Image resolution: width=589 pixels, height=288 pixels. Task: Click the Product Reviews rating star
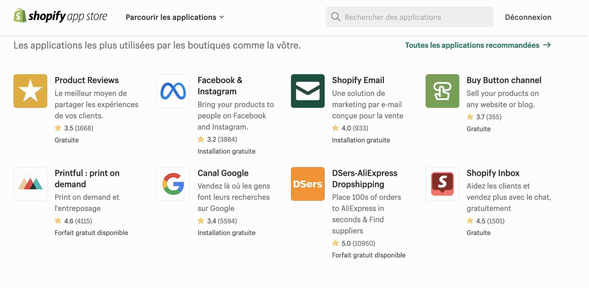58,128
